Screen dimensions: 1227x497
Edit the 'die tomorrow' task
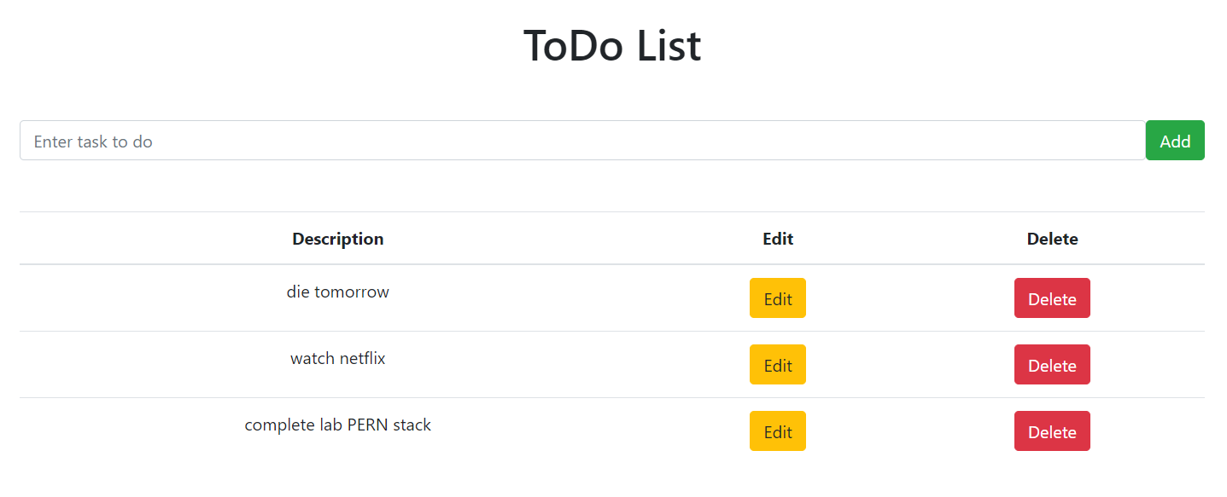point(777,298)
